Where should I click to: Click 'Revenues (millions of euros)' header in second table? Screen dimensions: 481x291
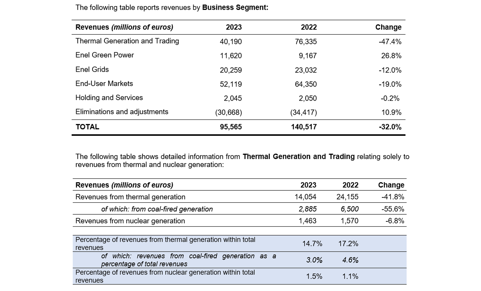124,185
